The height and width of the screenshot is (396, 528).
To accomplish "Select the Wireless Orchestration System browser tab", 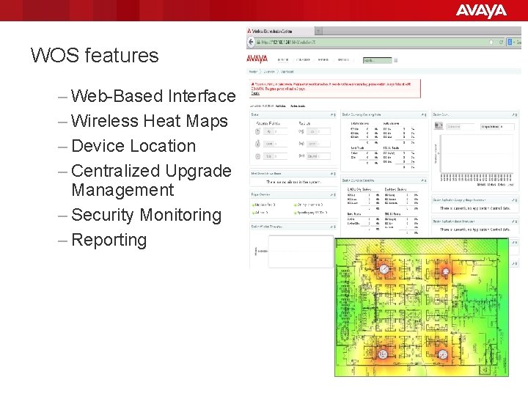I will click(280, 31).
